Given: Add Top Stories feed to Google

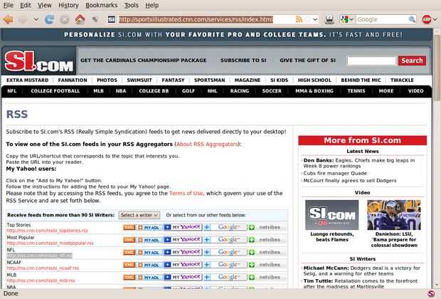Looking at the screenshot, I should [225, 227].
